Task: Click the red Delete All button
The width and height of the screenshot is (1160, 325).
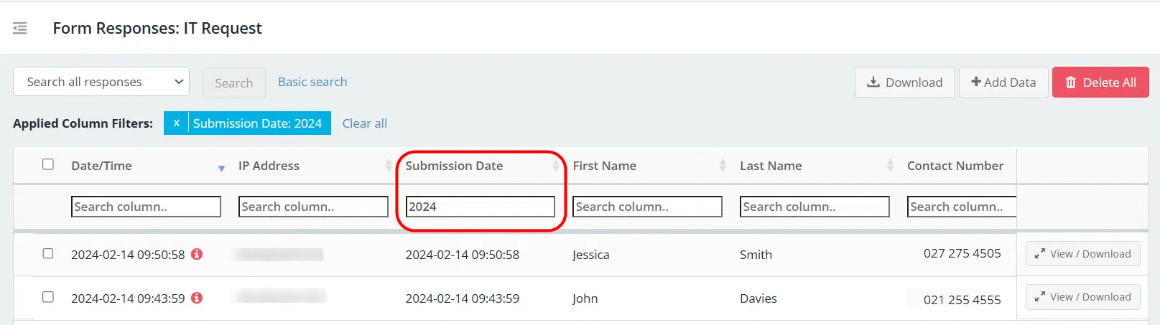Action: click(x=1100, y=83)
